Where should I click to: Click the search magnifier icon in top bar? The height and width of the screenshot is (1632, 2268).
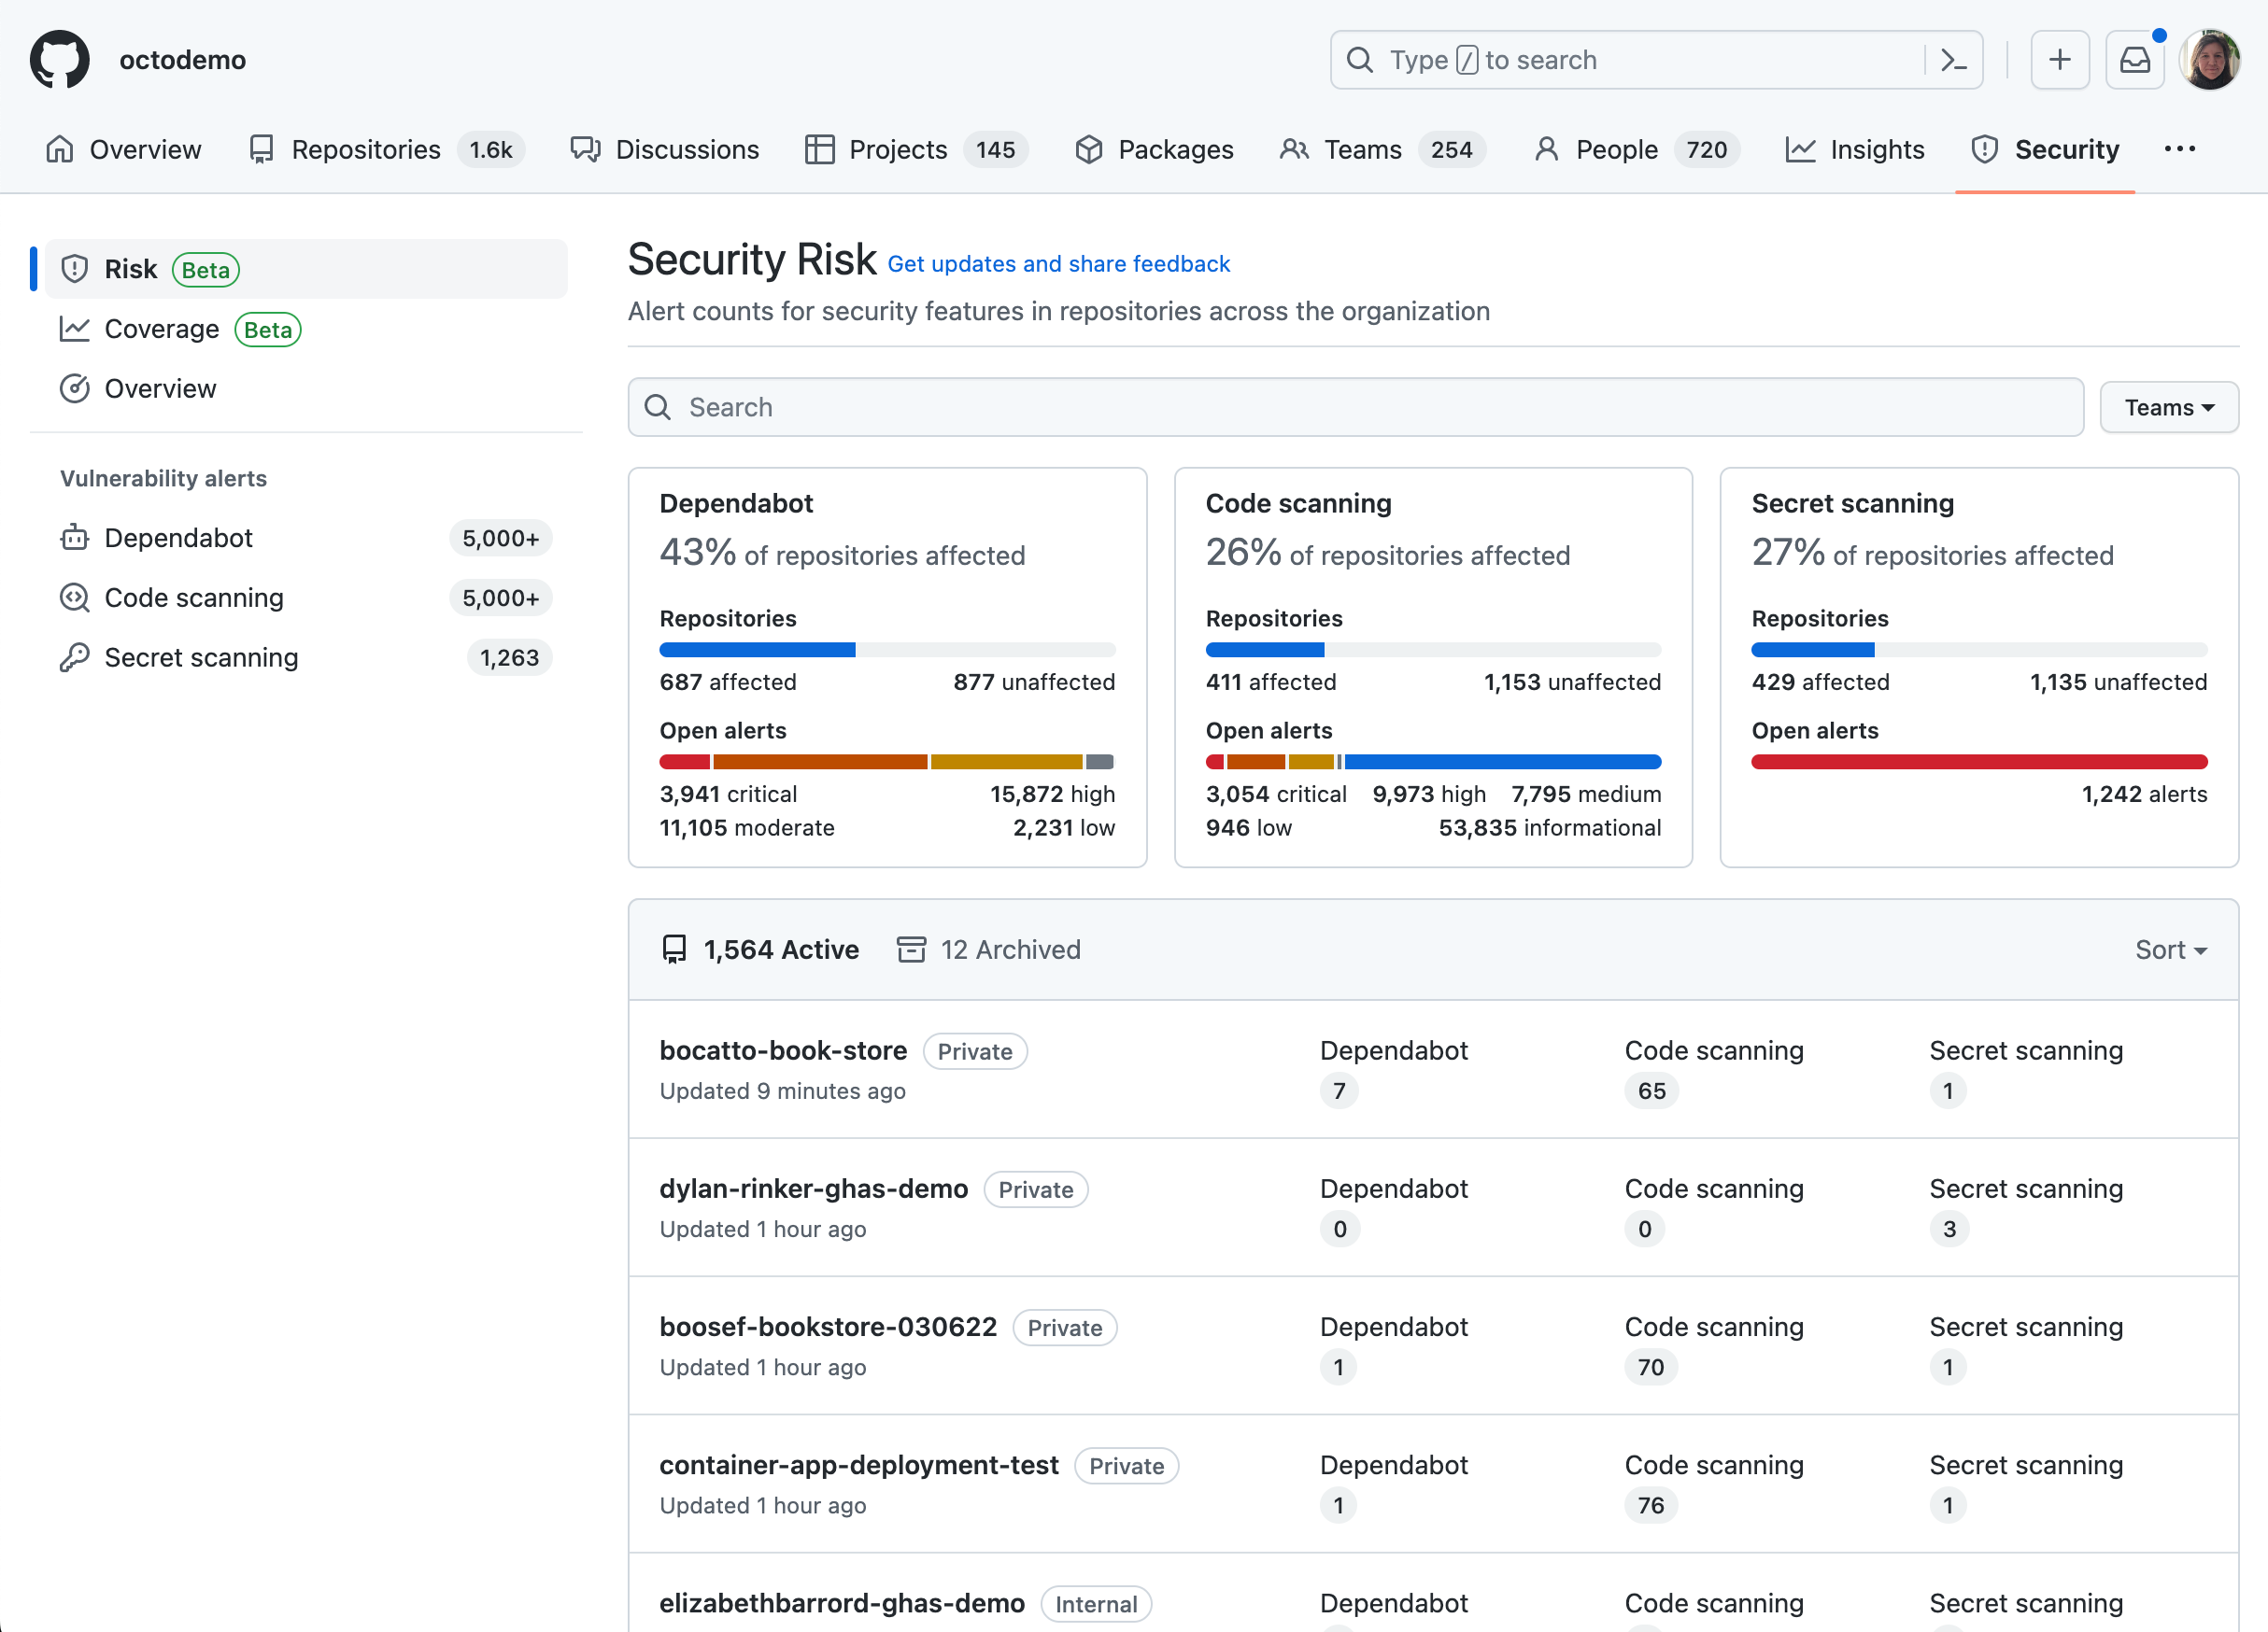coord(1360,60)
